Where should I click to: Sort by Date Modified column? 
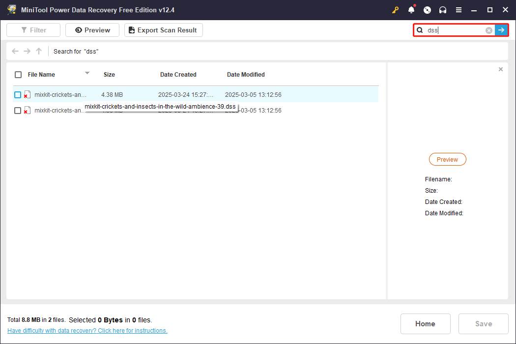click(x=246, y=75)
